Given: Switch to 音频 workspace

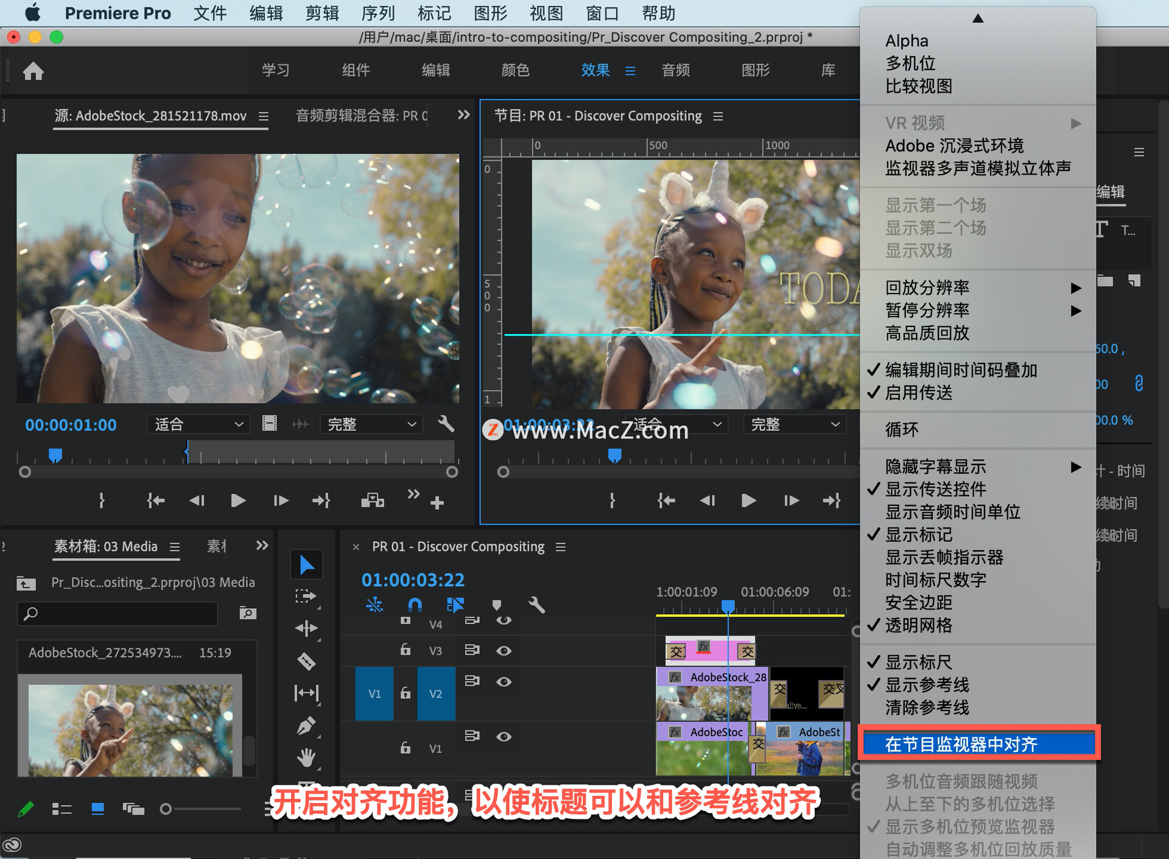Looking at the screenshot, I should click(676, 70).
